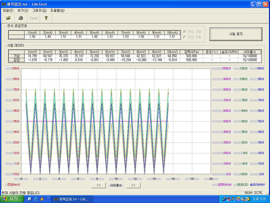Click the 전압(mV) axis legend label
Viewport: 270px width, 203px height.
coord(13,184)
